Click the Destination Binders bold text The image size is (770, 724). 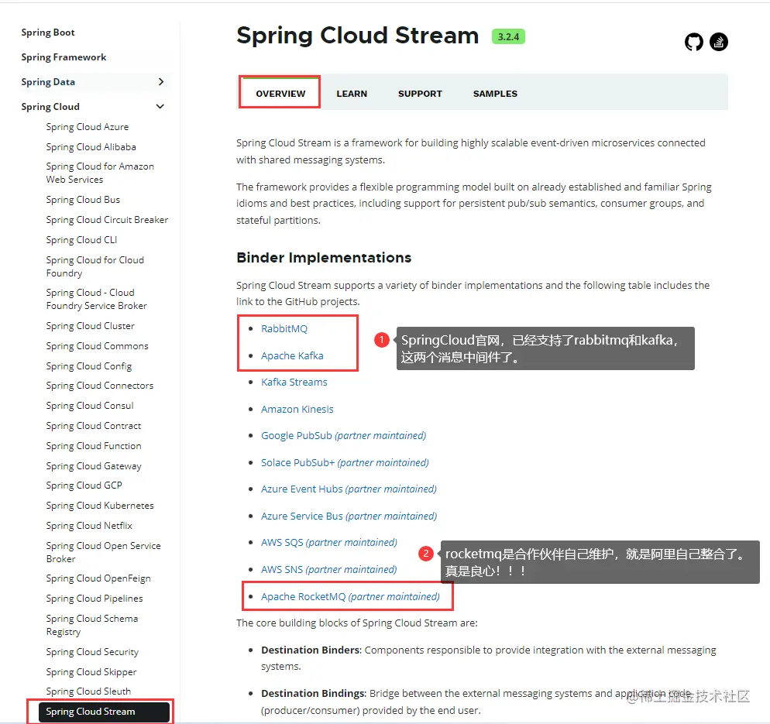pyautogui.click(x=311, y=650)
